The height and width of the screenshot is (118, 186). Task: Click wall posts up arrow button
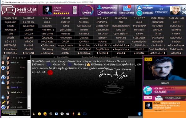point(146,98)
